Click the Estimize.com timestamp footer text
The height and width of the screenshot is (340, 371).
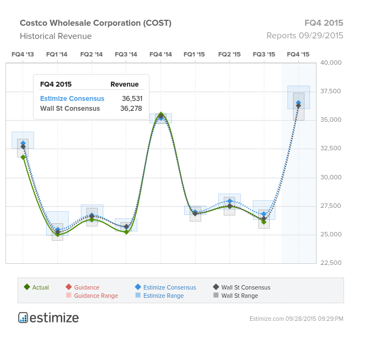(x=296, y=319)
